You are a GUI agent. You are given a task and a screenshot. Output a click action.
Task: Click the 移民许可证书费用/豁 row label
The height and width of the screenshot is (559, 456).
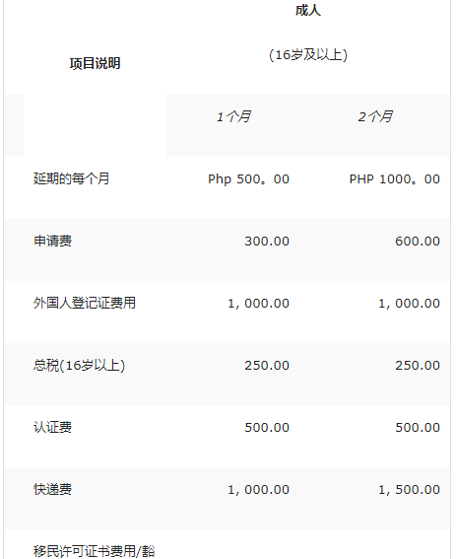pos(94,551)
